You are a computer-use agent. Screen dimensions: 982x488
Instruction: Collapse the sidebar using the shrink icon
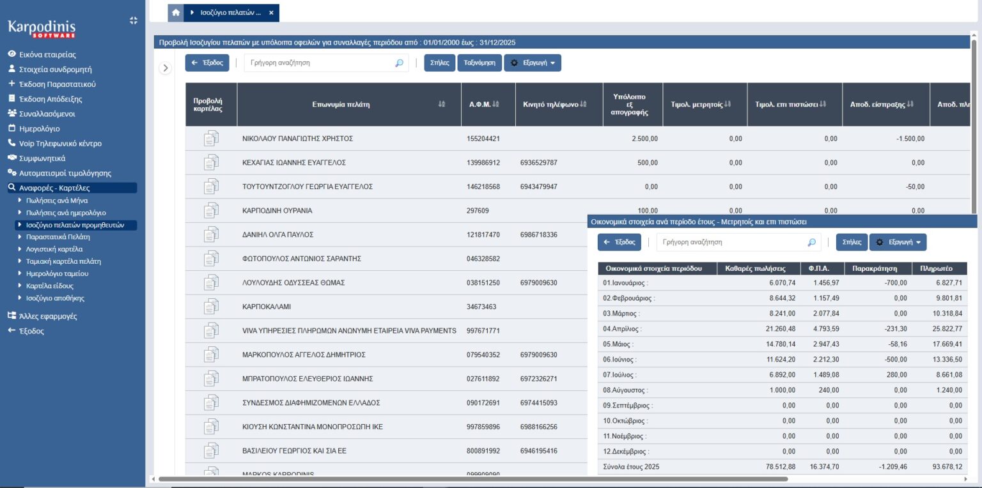click(x=133, y=20)
